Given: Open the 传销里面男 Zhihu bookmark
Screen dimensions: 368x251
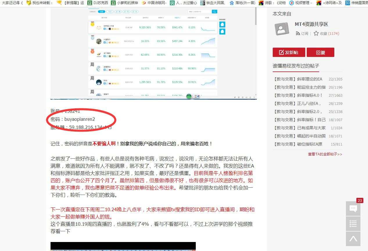Looking at the screenshot, I should pos(356,3).
